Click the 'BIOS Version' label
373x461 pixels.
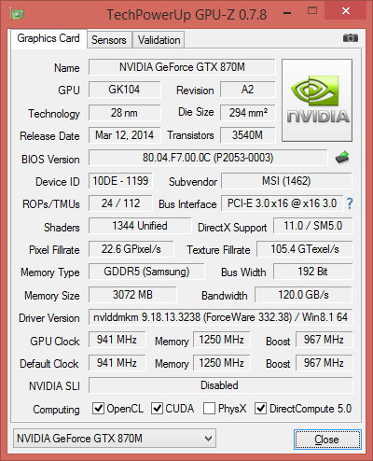[50, 160]
